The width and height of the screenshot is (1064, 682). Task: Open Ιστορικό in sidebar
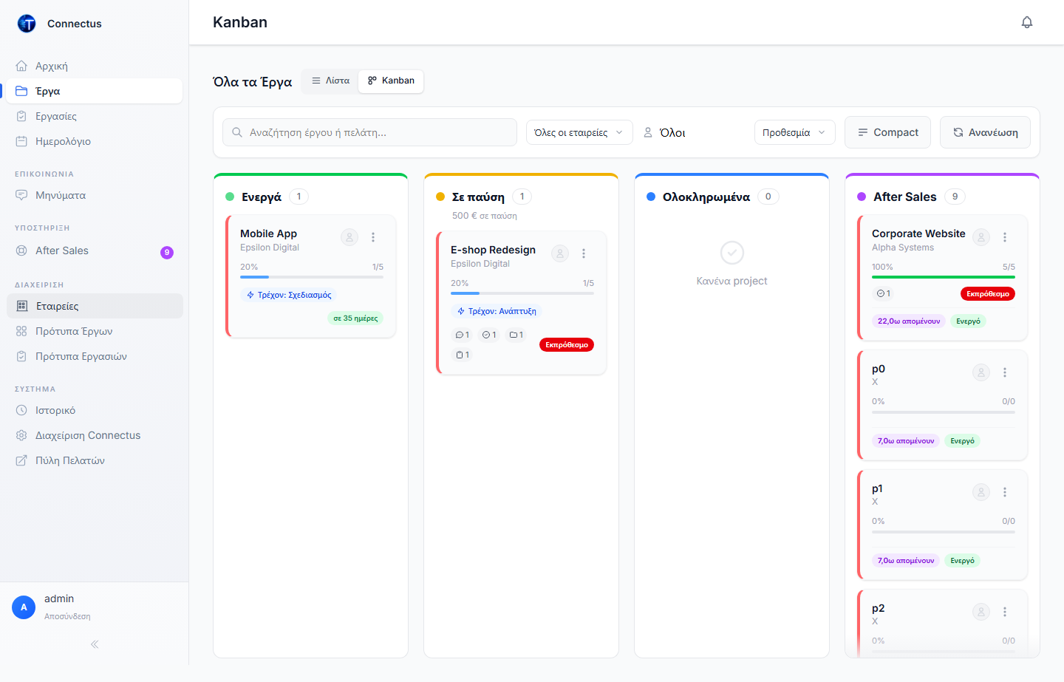pyautogui.click(x=95, y=410)
